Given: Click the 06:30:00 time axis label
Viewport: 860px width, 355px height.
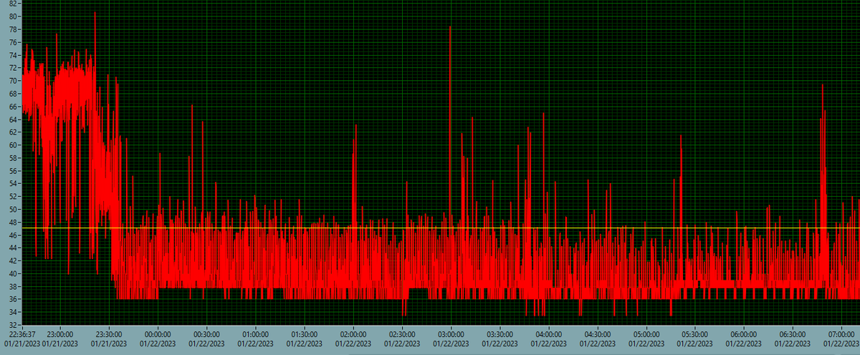Looking at the screenshot, I should pos(793,334).
